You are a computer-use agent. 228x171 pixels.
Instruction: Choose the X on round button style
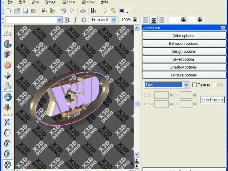coord(8,133)
